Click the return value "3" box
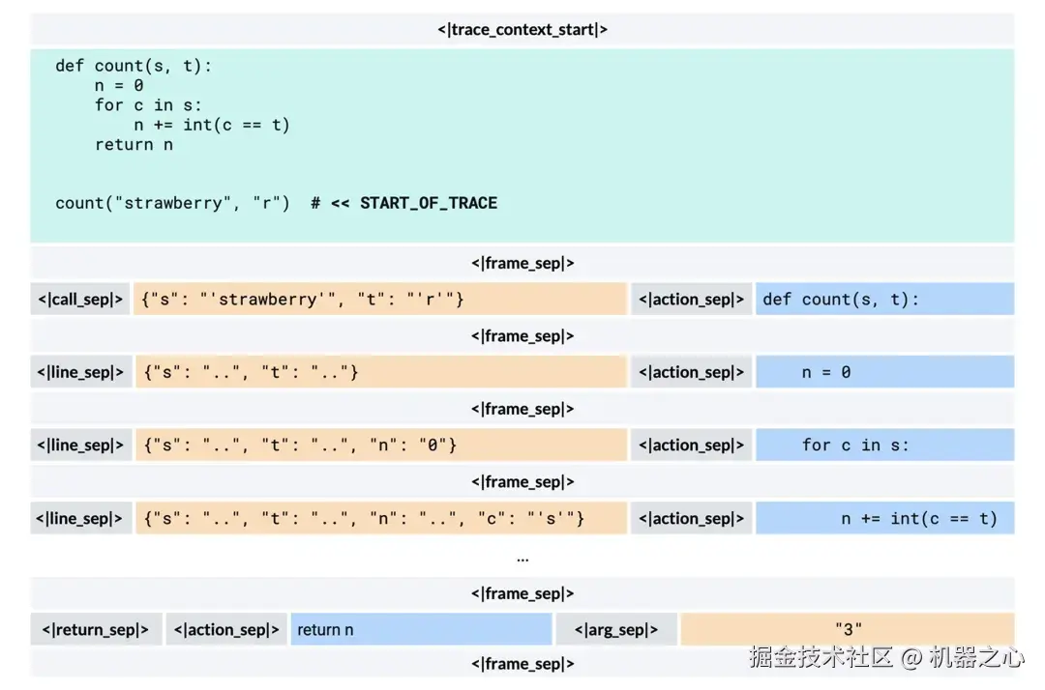The image size is (1045, 690). tap(848, 629)
